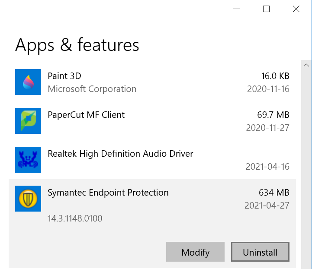Click Symantec Endpoint Protection title text
This screenshot has width=312, height=269.
tap(108, 193)
